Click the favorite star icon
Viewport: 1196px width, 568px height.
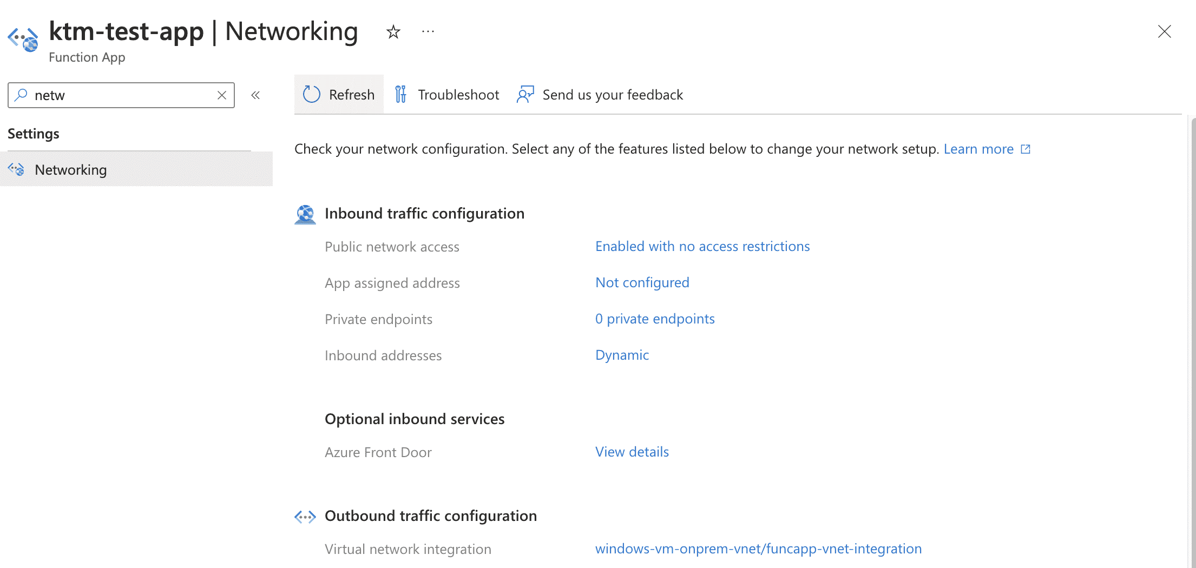tap(393, 32)
